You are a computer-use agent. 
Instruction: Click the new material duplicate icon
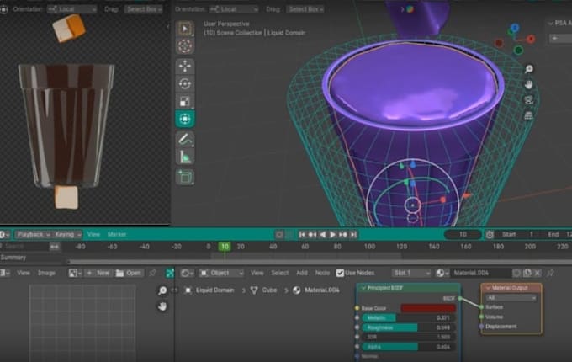527,273
